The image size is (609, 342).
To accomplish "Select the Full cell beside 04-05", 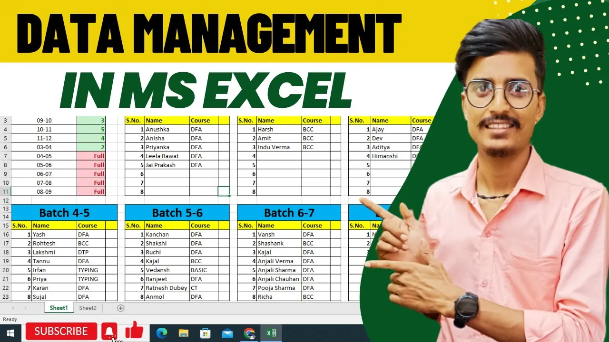I will (x=91, y=156).
